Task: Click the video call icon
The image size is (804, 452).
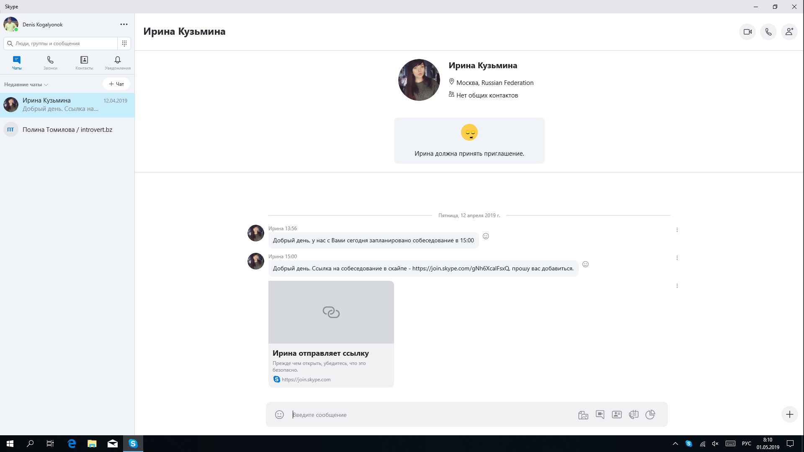Action: pyautogui.click(x=747, y=31)
